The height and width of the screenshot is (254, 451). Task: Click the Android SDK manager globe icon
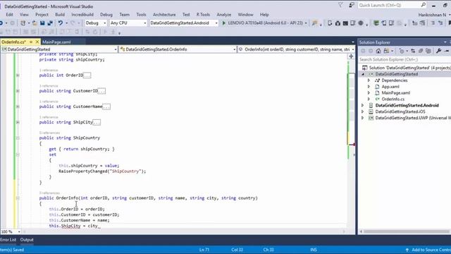[361, 23]
